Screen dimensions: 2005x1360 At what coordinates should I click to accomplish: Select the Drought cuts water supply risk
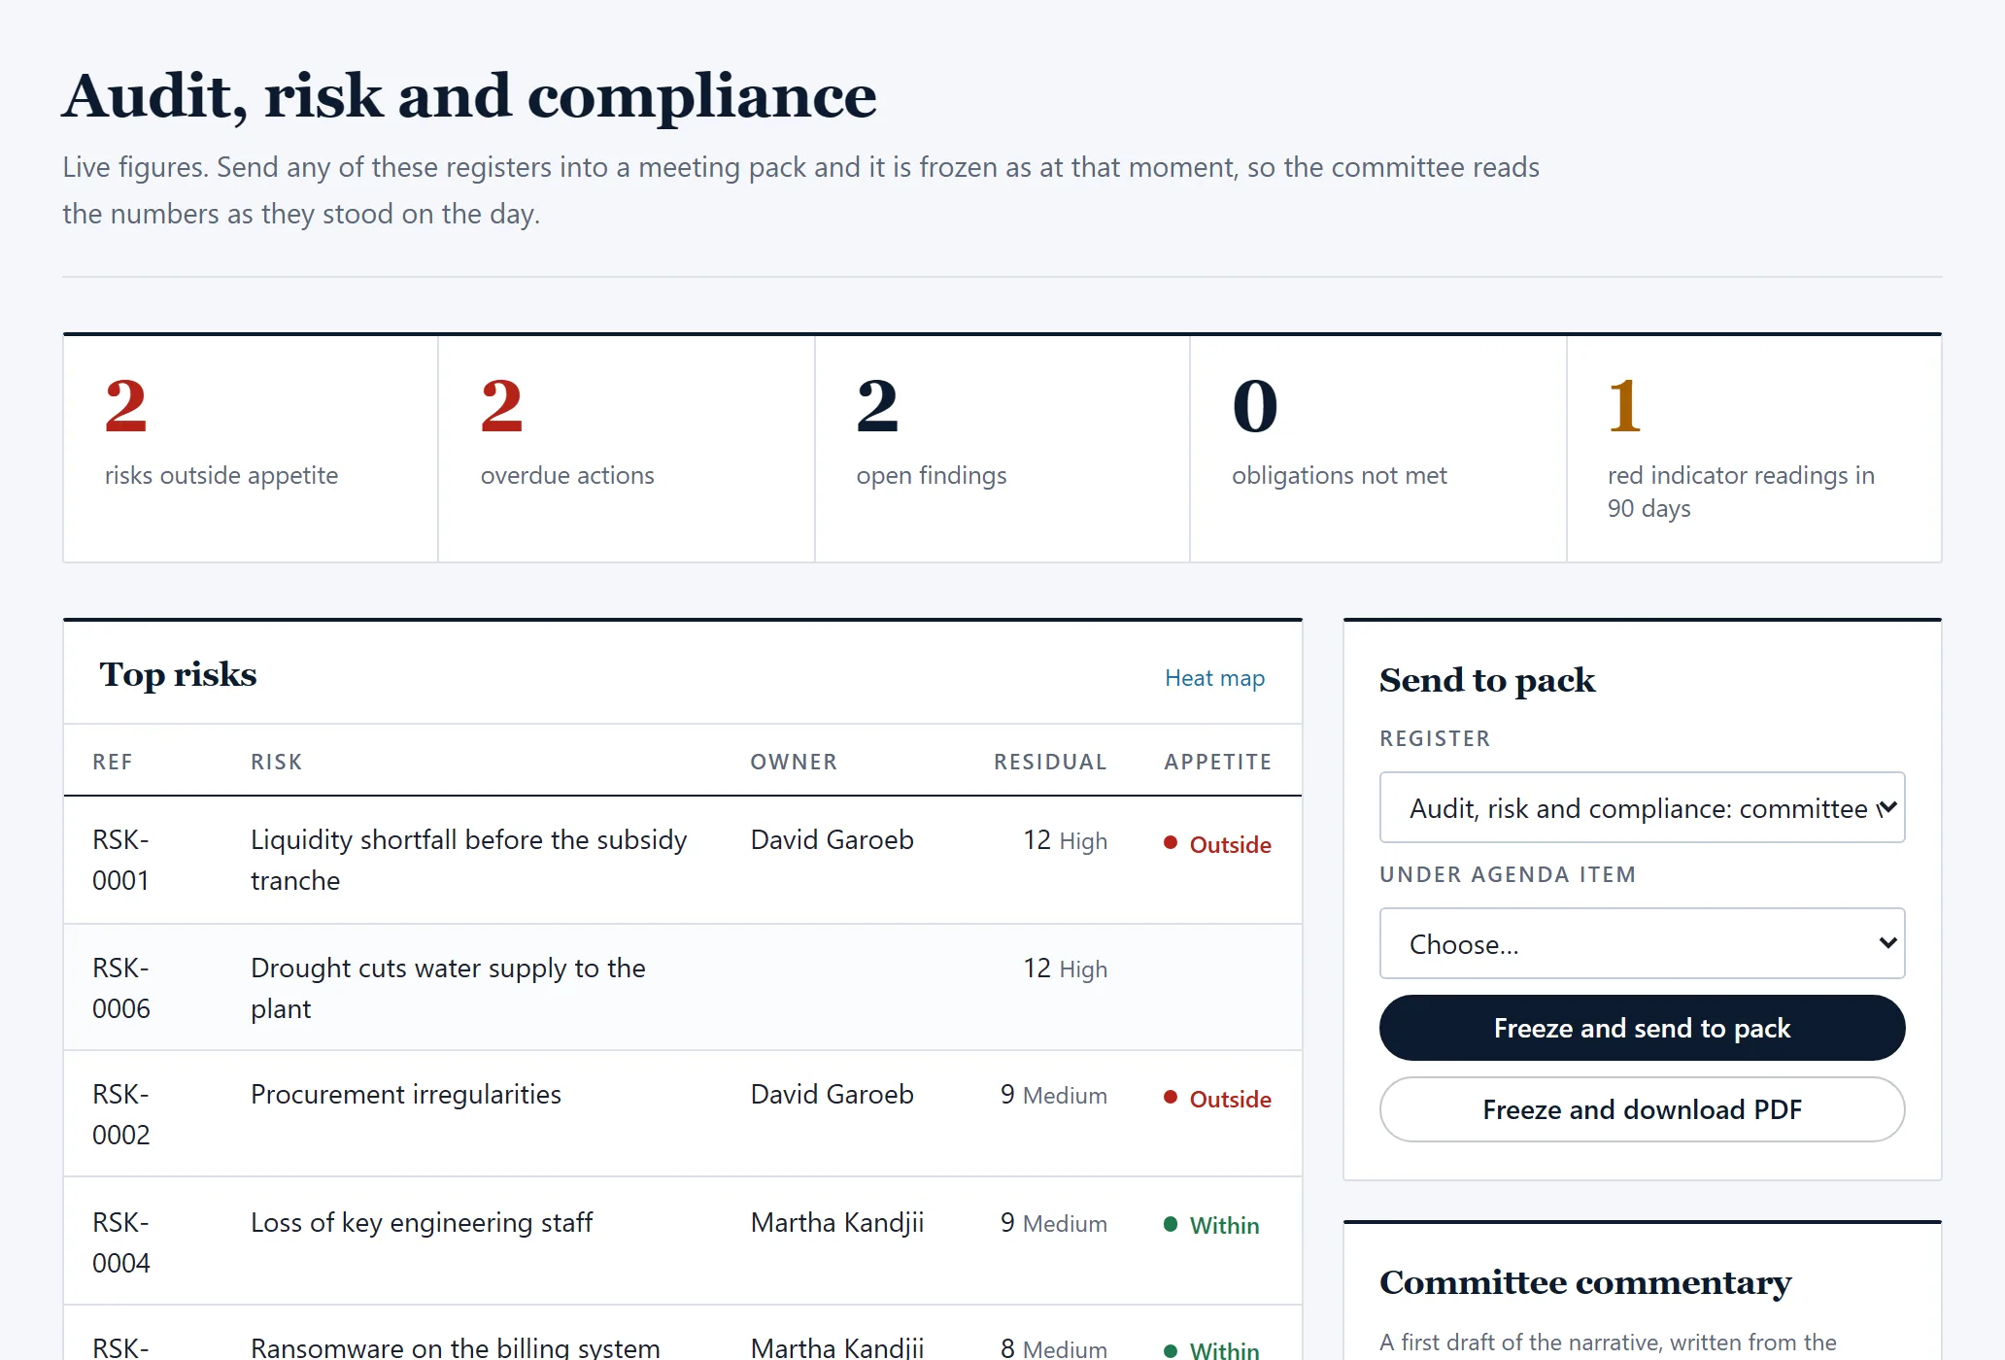click(449, 988)
